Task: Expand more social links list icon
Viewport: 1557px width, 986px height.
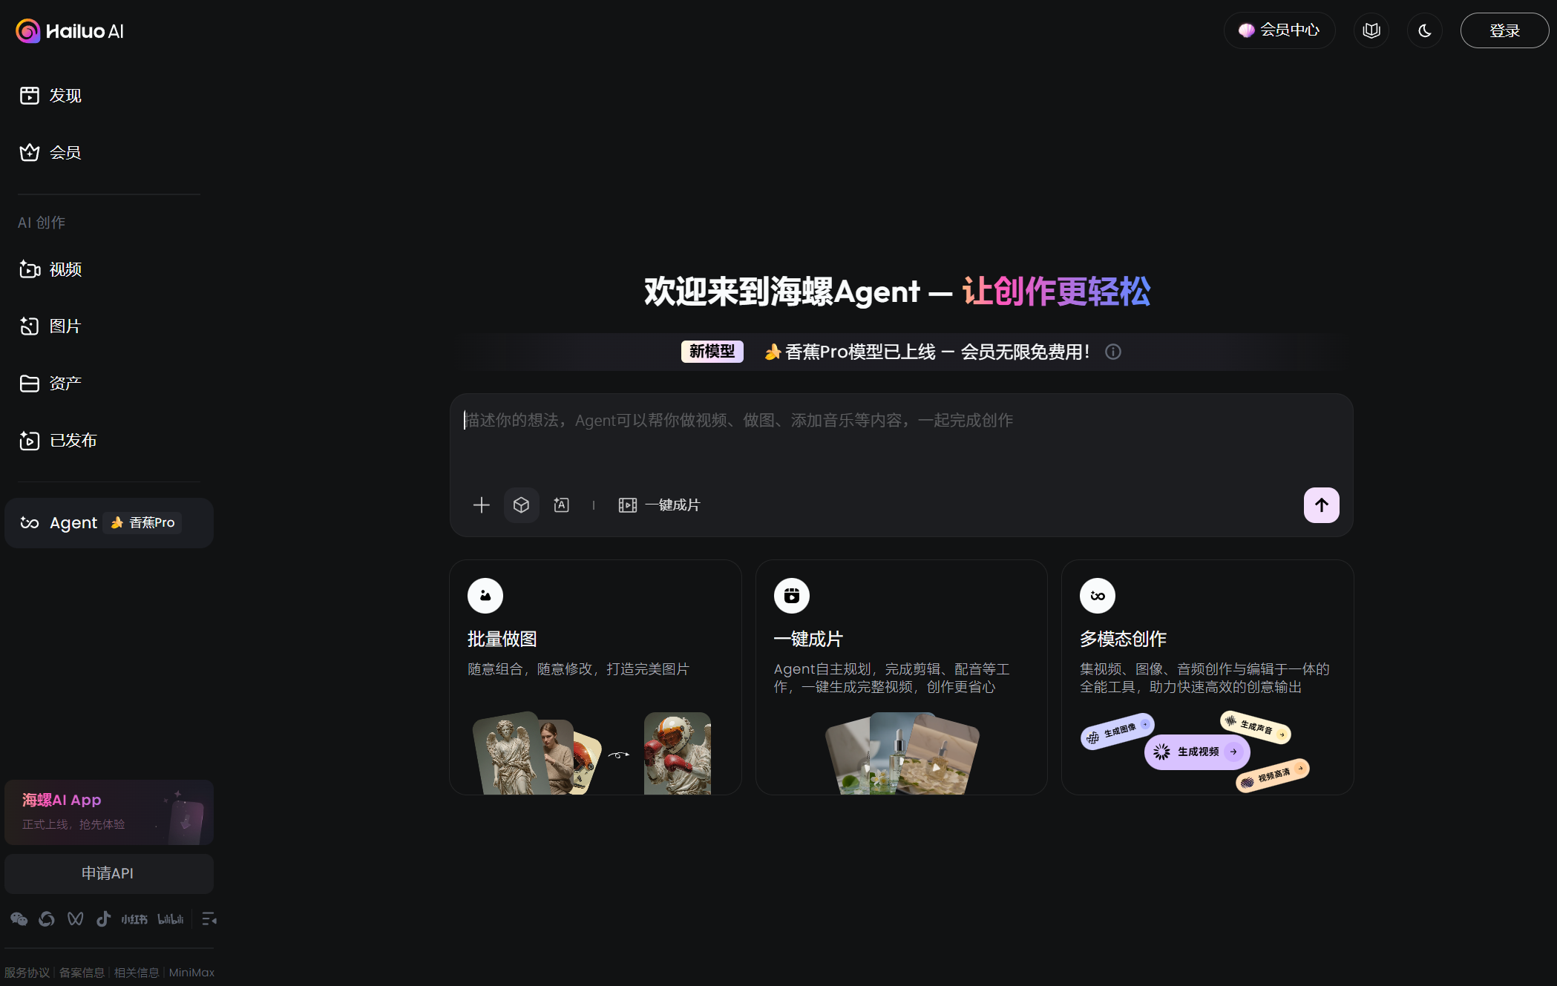Action: [x=209, y=919]
